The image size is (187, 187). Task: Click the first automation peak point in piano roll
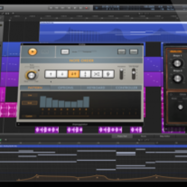coord(37,175)
